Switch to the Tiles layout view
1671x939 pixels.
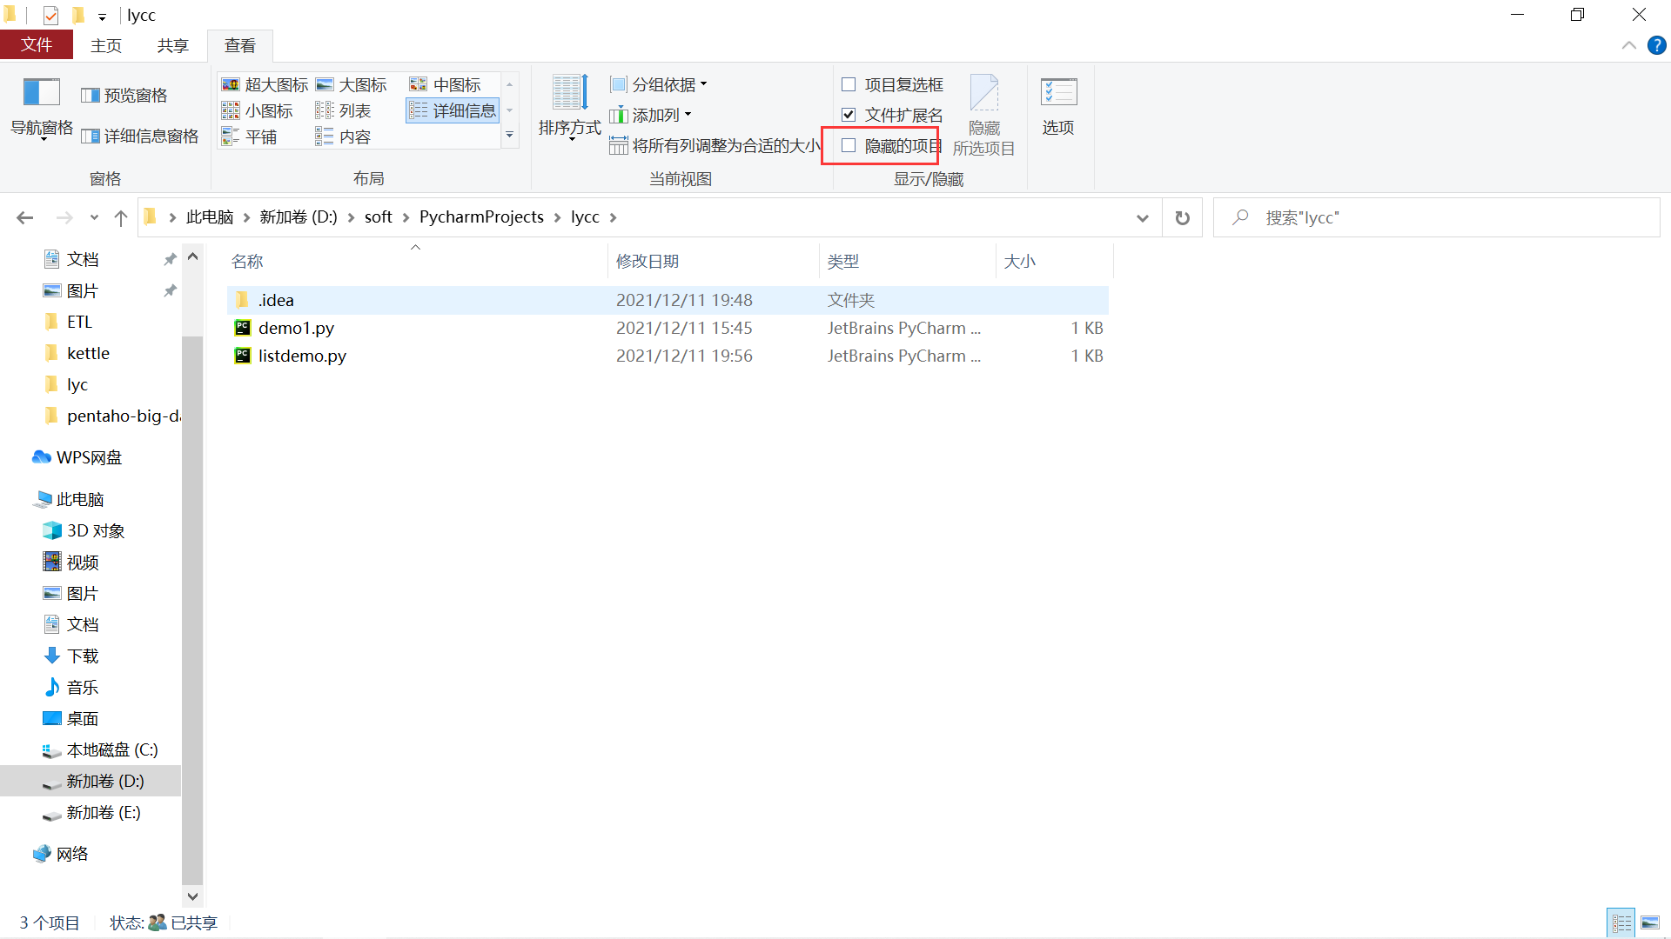point(251,137)
